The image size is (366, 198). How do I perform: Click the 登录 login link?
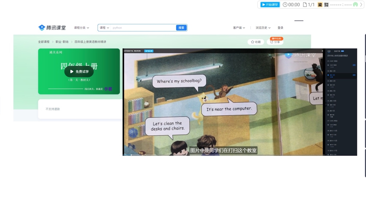coord(280,28)
